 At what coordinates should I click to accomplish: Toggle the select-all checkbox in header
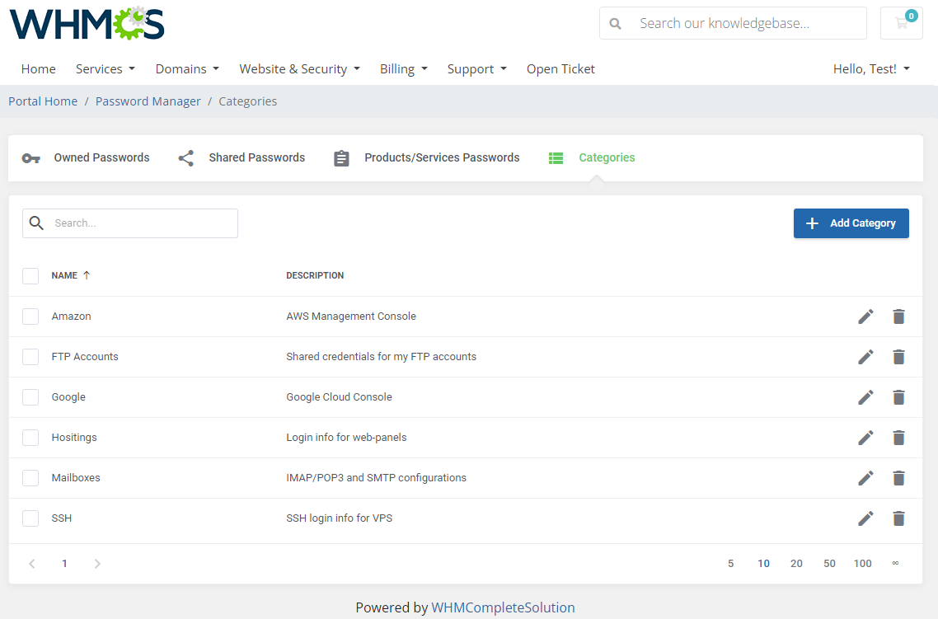30,276
